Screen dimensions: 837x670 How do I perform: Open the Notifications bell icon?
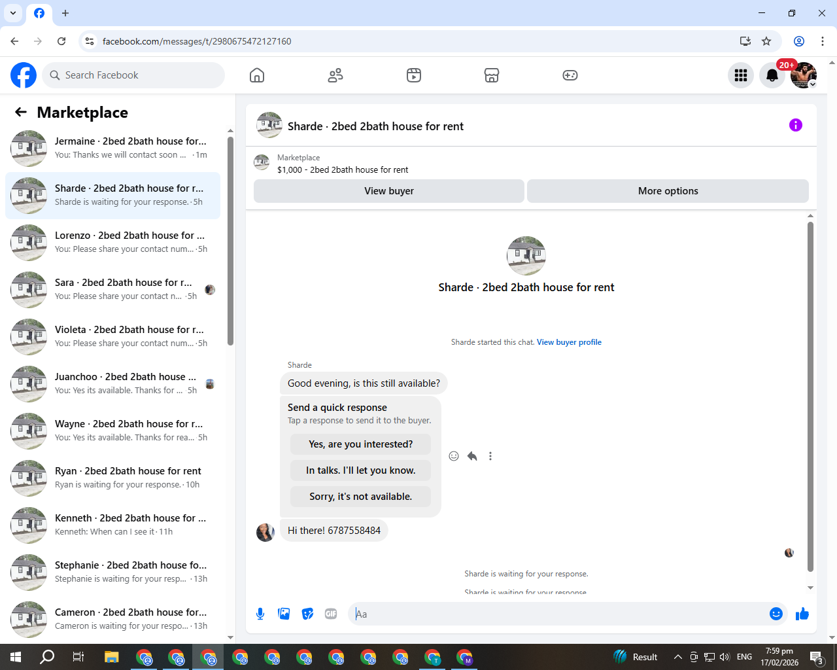pyautogui.click(x=772, y=75)
